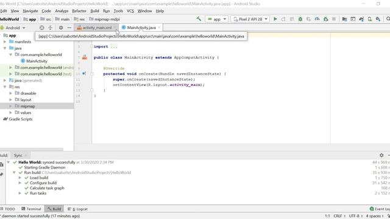390x219 pixels.
Task: Start debugging with the green bug icon
Action: (300, 19)
